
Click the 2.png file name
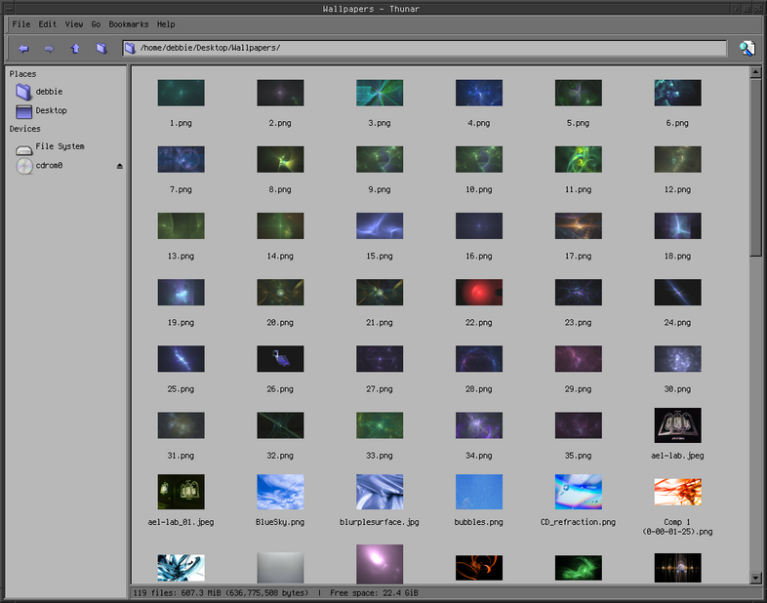(x=280, y=123)
